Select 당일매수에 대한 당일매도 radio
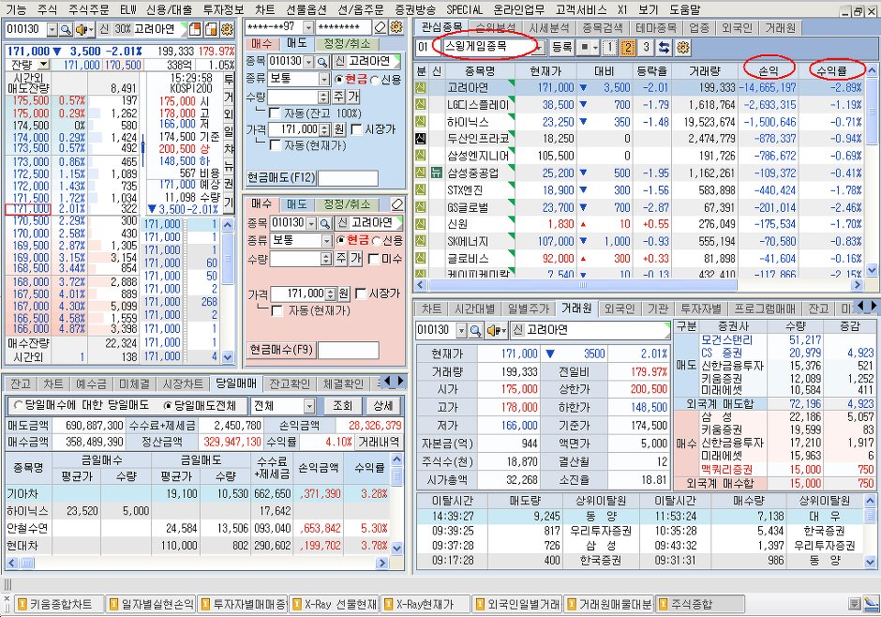Viewport: 881px width, 617px height. tap(18, 405)
